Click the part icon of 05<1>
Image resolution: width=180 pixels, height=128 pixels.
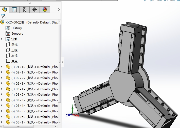click(x=8, y=122)
